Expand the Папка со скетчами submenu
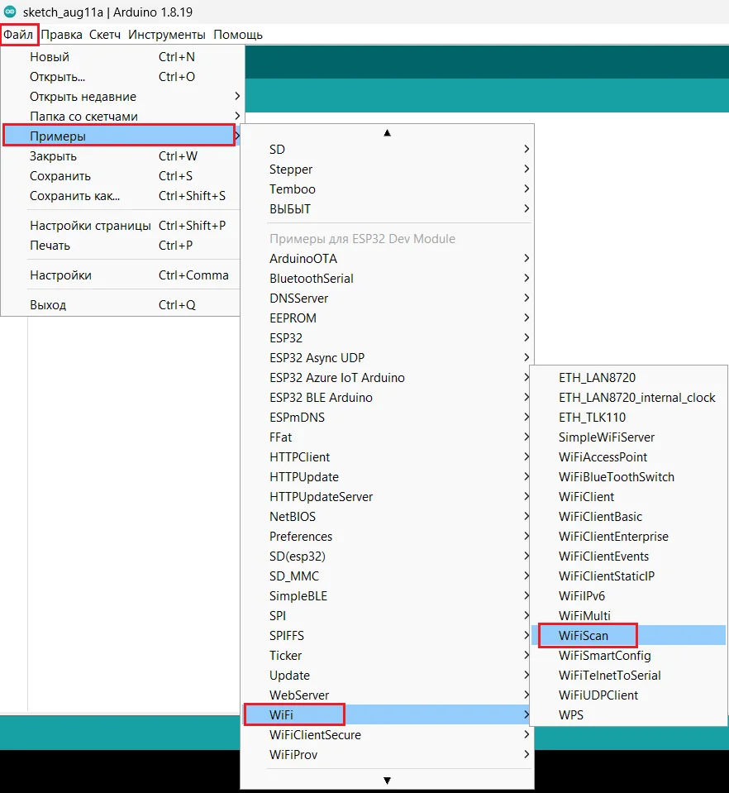Image resolution: width=729 pixels, height=793 pixels. (x=83, y=117)
